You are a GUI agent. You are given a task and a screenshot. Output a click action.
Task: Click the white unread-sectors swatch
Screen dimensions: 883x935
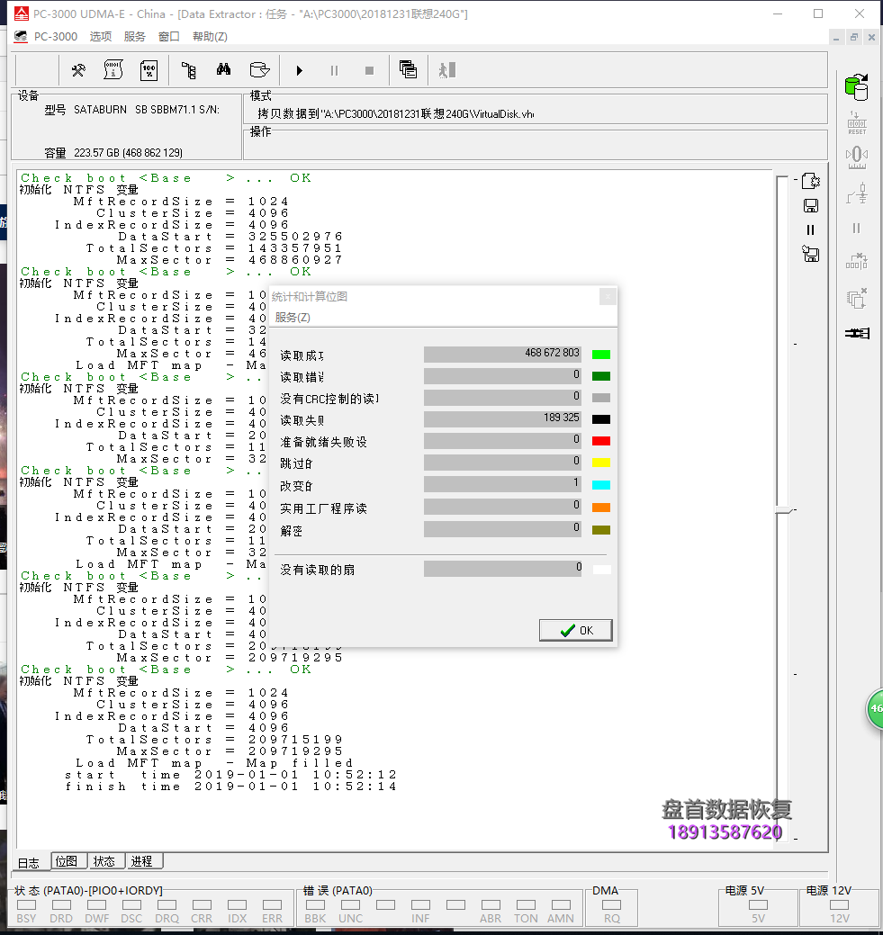pyautogui.click(x=601, y=570)
